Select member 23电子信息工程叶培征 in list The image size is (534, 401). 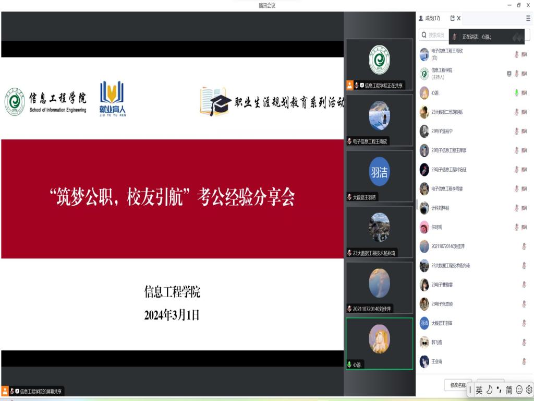448,170
